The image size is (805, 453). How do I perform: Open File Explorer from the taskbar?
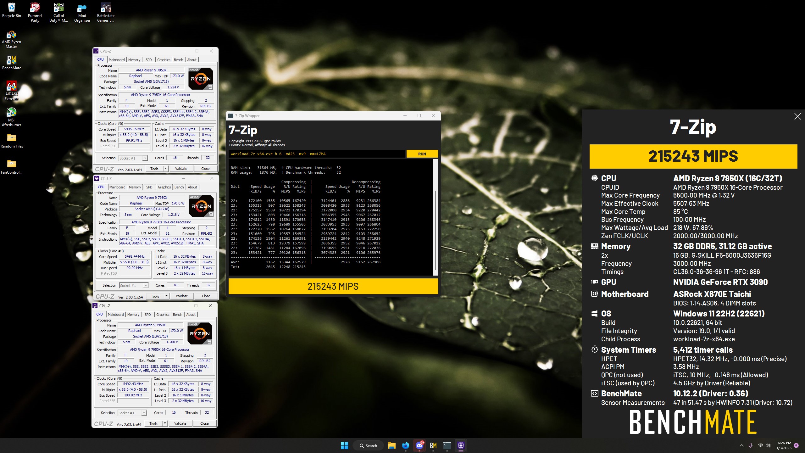(391, 445)
